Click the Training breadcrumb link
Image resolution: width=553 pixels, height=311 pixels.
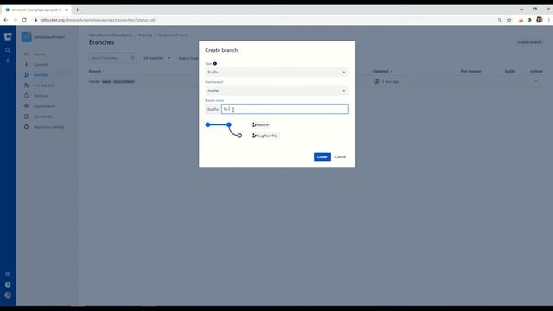click(x=145, y=35)
